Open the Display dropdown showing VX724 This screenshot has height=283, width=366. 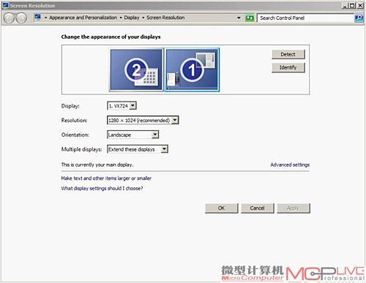click(122, 106)
